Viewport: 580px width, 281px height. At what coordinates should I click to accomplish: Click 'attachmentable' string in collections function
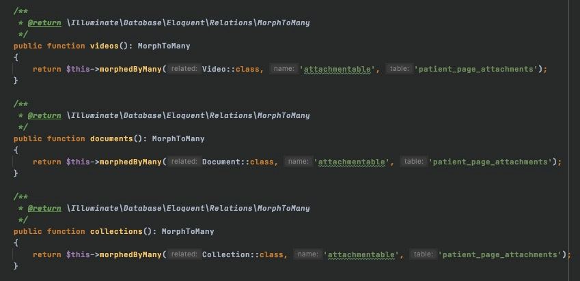pos(361,254)
